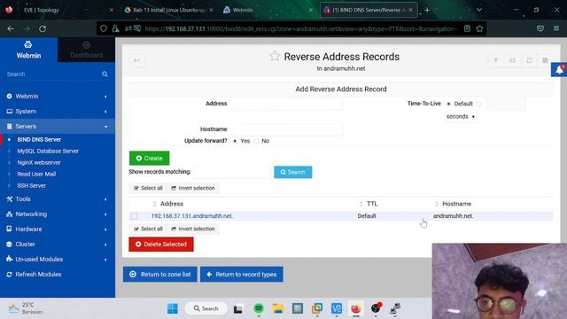Click Return to record types

[242, 275]
